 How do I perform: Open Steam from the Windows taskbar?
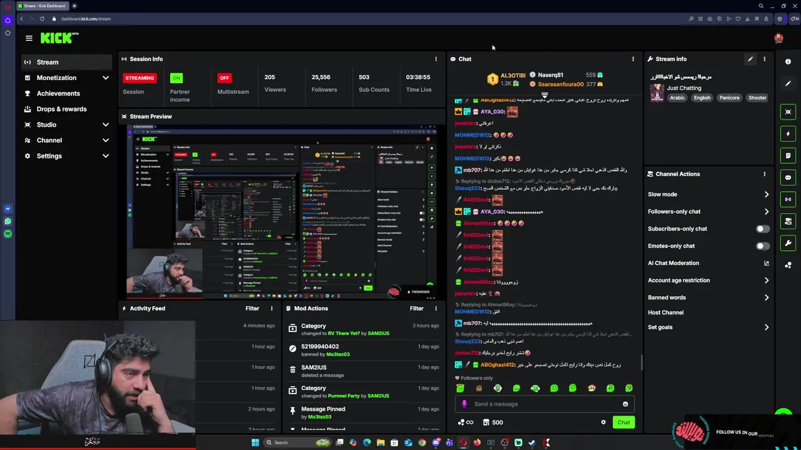(x=532, y=442)
